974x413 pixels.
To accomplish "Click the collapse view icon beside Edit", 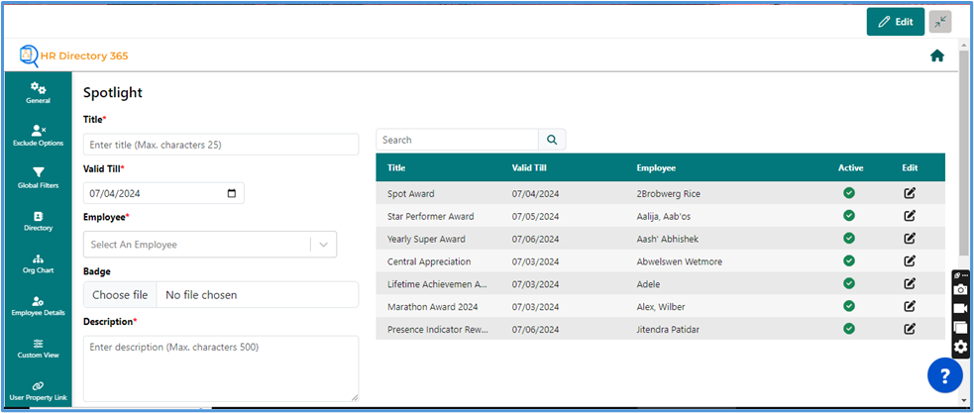I will (940, 22).
